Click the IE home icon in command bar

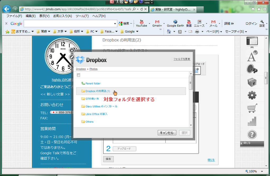coord(169,31)
